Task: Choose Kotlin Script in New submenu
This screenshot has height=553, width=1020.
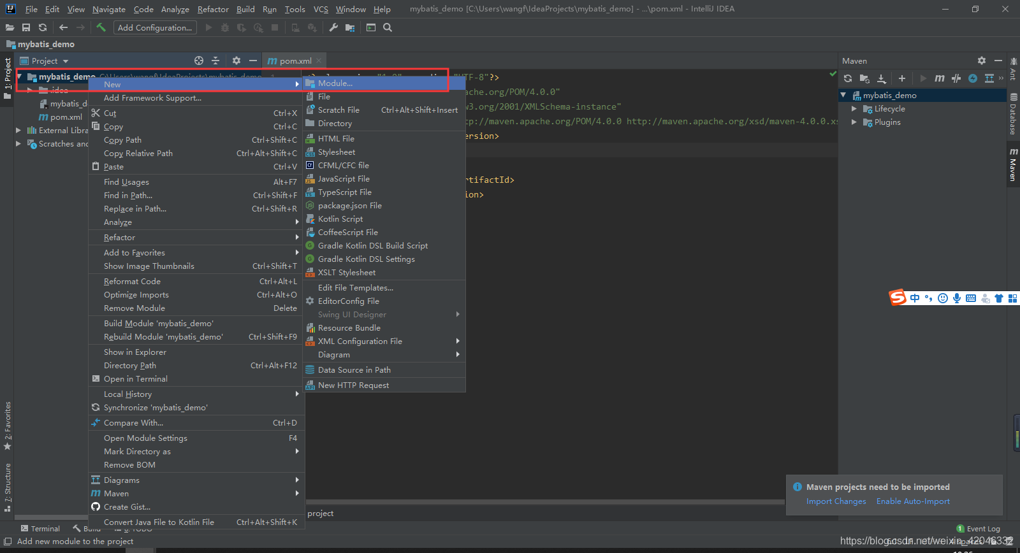Action: point(384,219)
